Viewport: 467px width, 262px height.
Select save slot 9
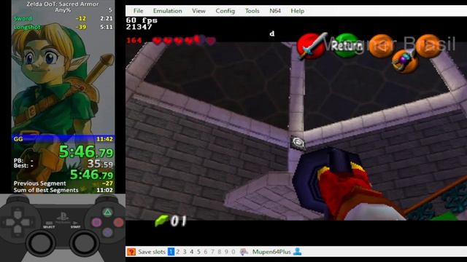(226, 252)
